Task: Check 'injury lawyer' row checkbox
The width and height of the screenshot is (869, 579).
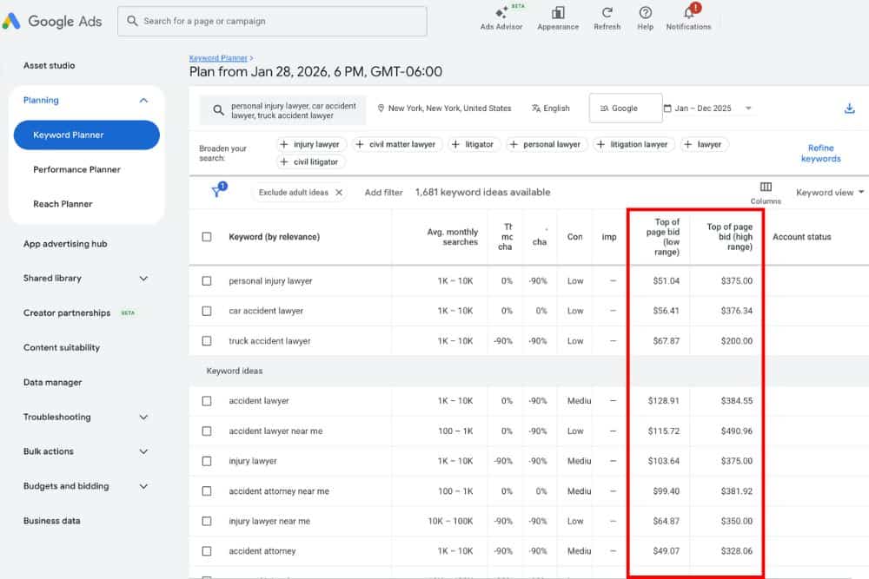Action: [207, 461]
